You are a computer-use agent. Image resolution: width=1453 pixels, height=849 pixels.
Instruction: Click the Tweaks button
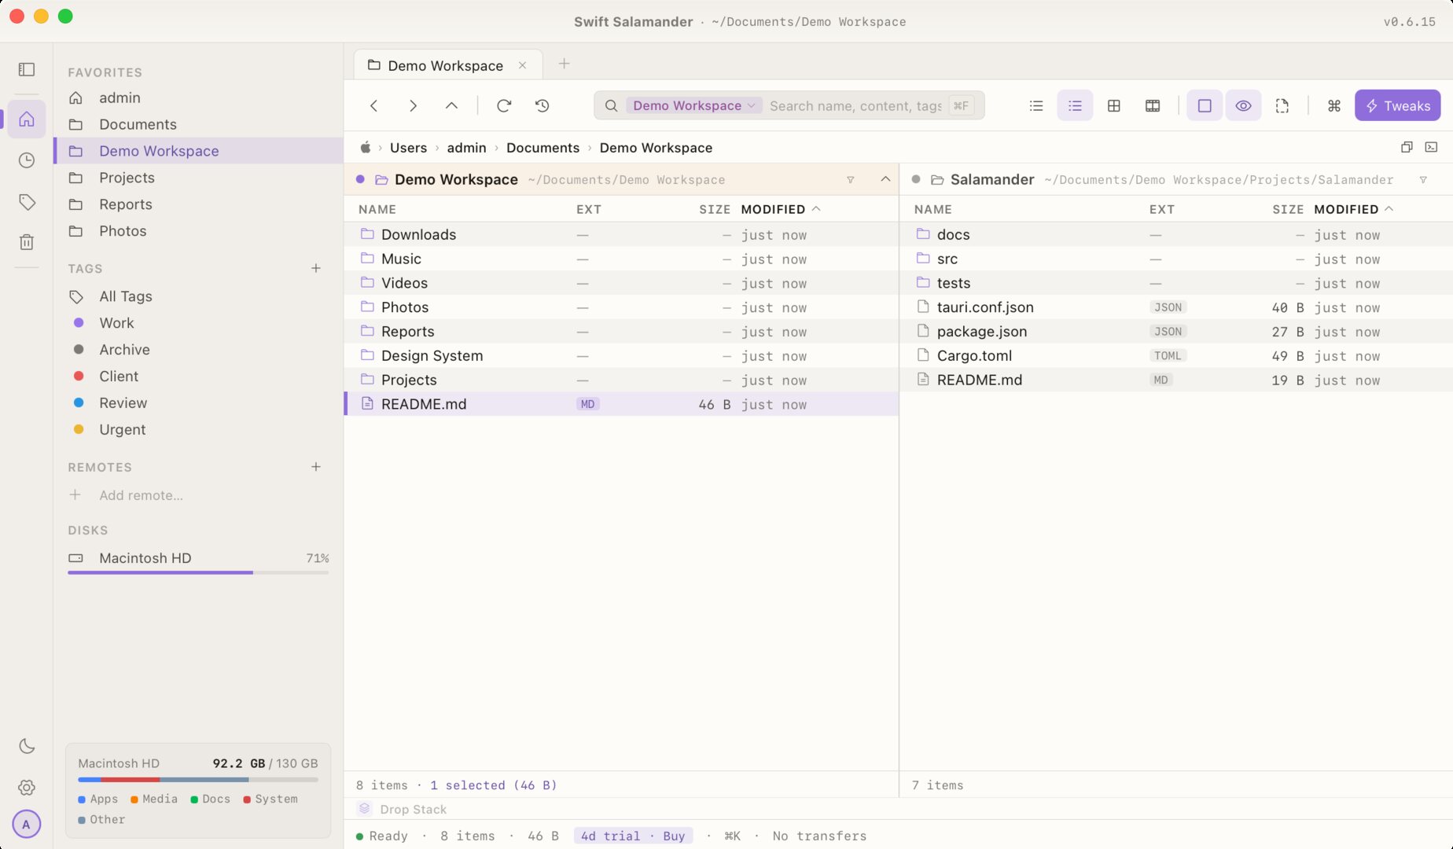[1397, 105]
